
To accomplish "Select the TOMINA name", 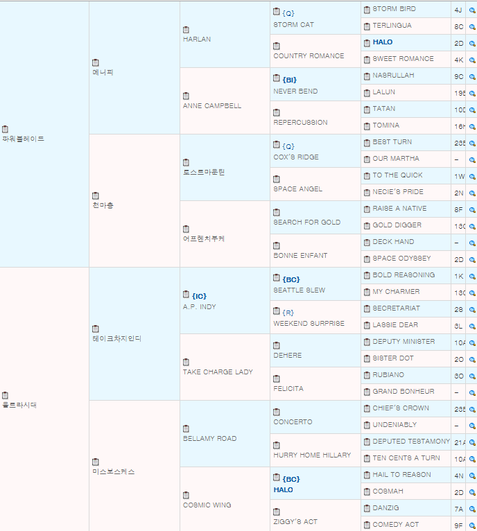I will [x=386, y=125].
